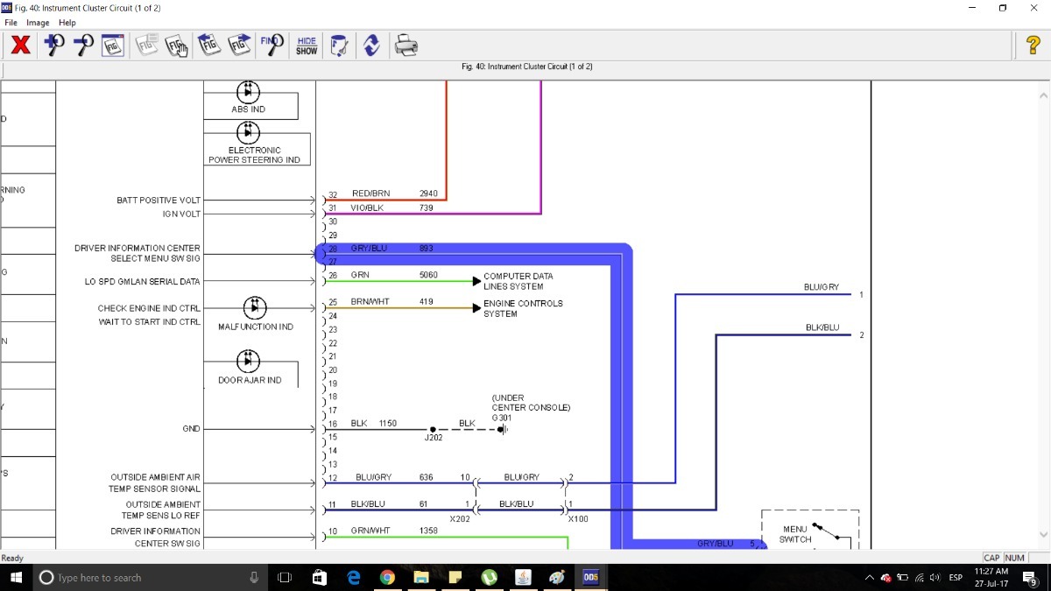Click the ABS IND indicator symbol

click(248, 90)
